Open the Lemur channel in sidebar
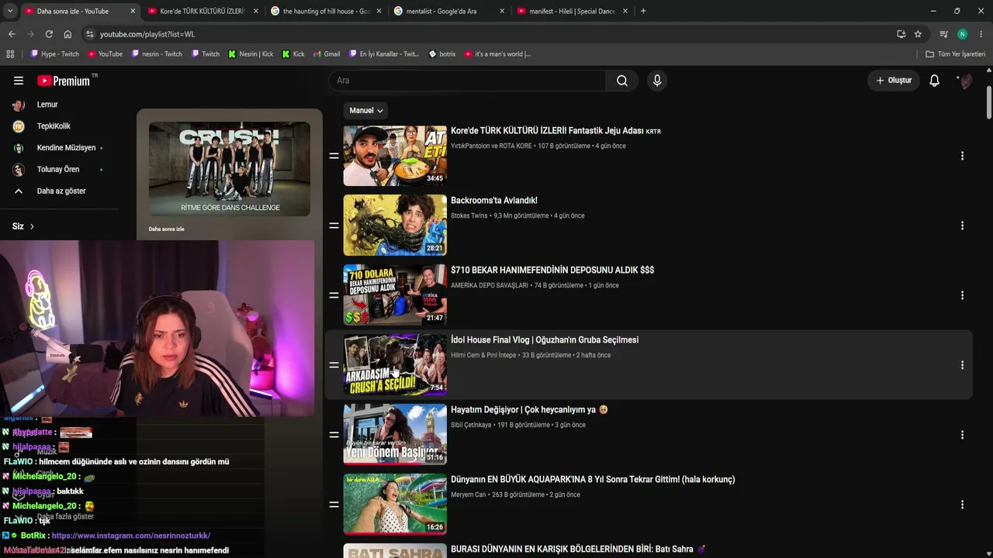The width and height of the screenshot is (993, 558). coord(47,105)
